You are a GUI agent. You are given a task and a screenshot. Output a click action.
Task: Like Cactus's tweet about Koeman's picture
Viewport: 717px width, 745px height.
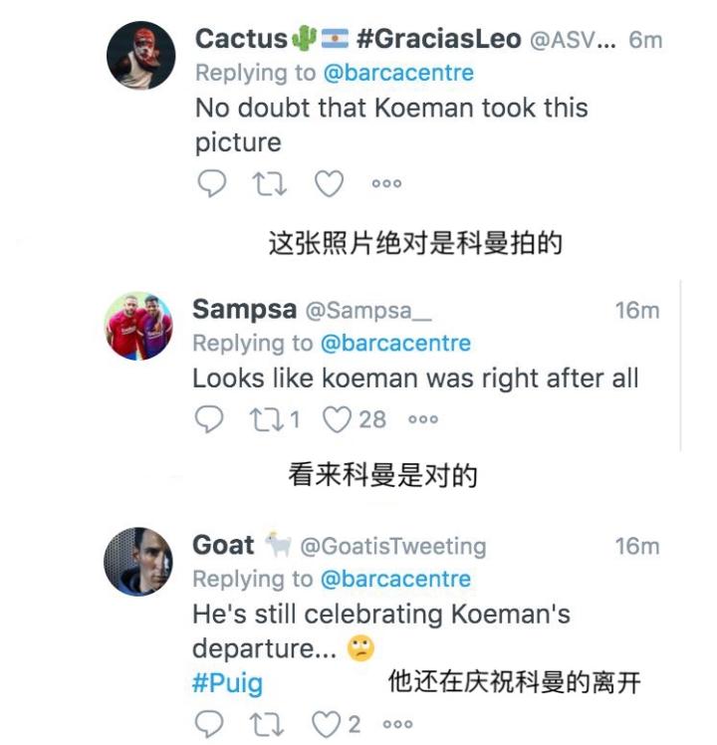(329, 184)
